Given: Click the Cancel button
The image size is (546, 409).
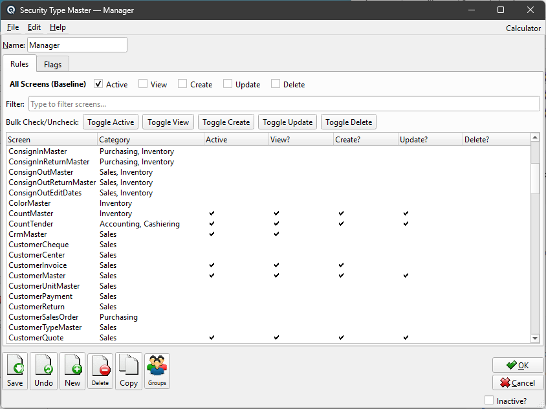Looking at the screenshot, I should pos(518,383).
